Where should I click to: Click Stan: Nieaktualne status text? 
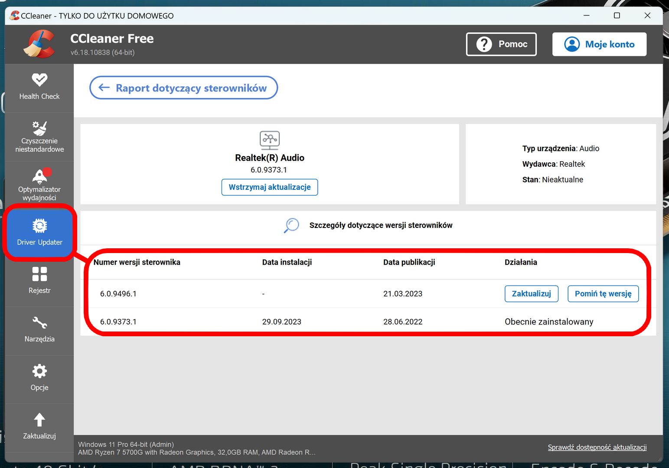[553, 180]
